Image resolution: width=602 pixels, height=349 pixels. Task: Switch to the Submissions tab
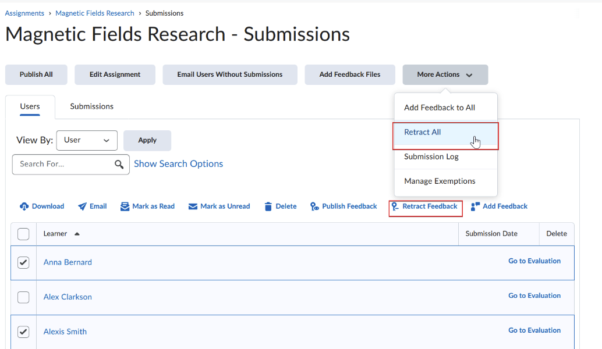(91, 106)
